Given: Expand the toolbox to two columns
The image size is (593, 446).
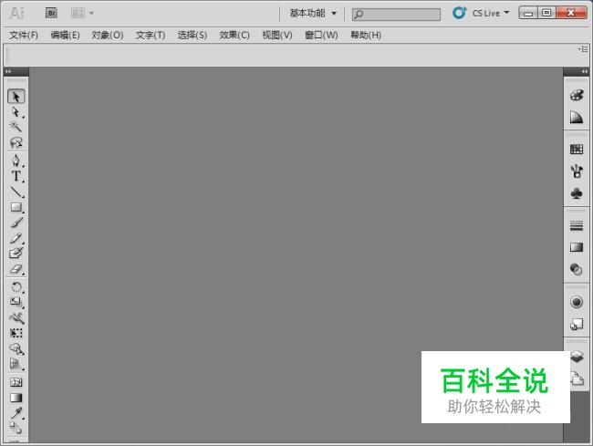Looking at the screenshot, I should [8, 71].
